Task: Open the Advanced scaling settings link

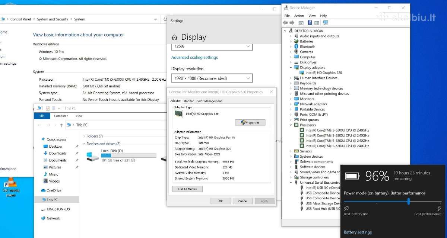Action: pos(194,57)
